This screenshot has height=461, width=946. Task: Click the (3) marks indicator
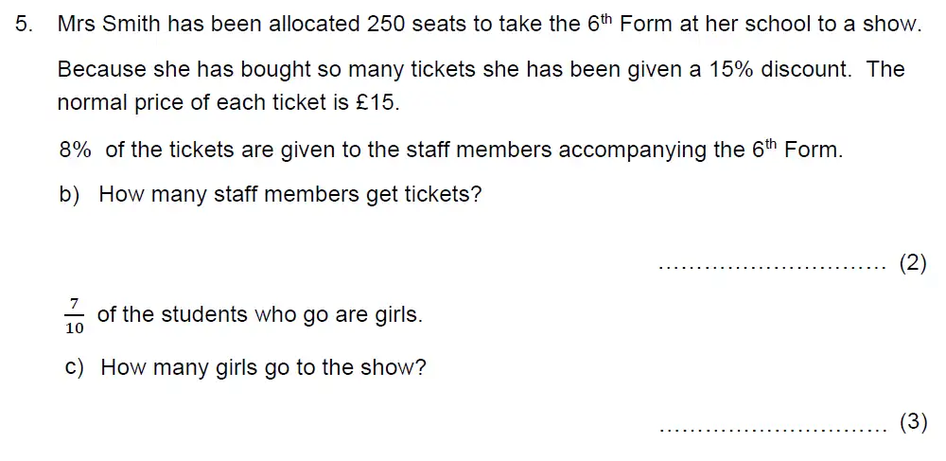pyautogui.click(x=912, y=423)
